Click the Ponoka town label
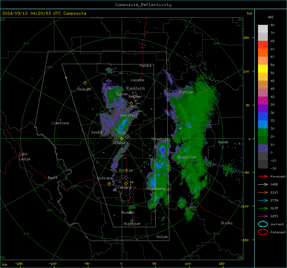The width and height of the screenshot is (287, 268). tap(145, 66)
